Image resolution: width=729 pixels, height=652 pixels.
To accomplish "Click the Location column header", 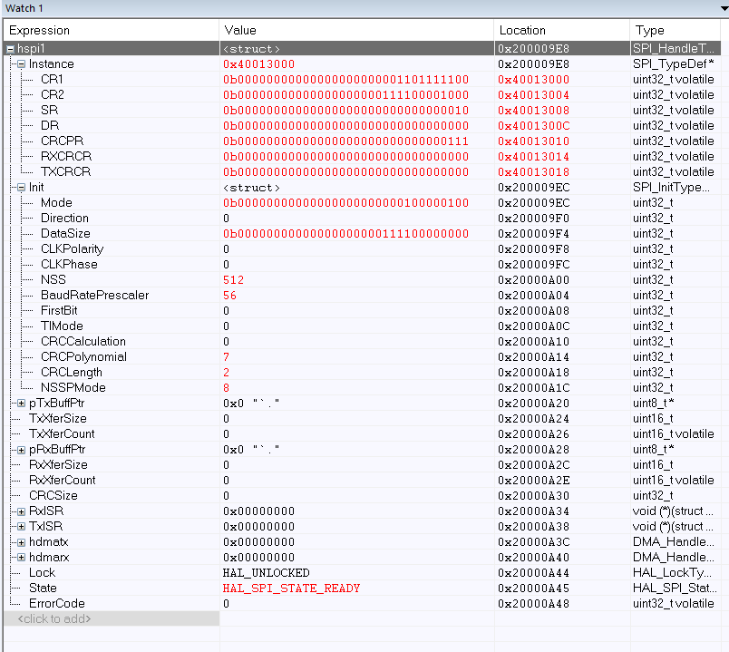I will click(x=562, y=30).
